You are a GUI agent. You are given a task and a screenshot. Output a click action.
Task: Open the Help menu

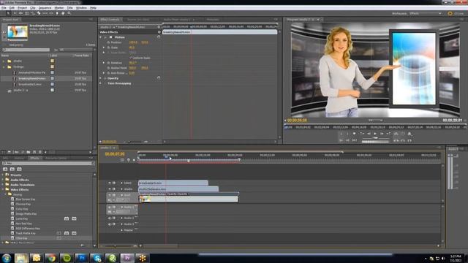(93, 8)
